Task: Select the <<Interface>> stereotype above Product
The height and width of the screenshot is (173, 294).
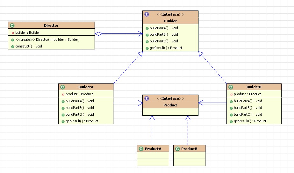Action: (x=170, y=98)
